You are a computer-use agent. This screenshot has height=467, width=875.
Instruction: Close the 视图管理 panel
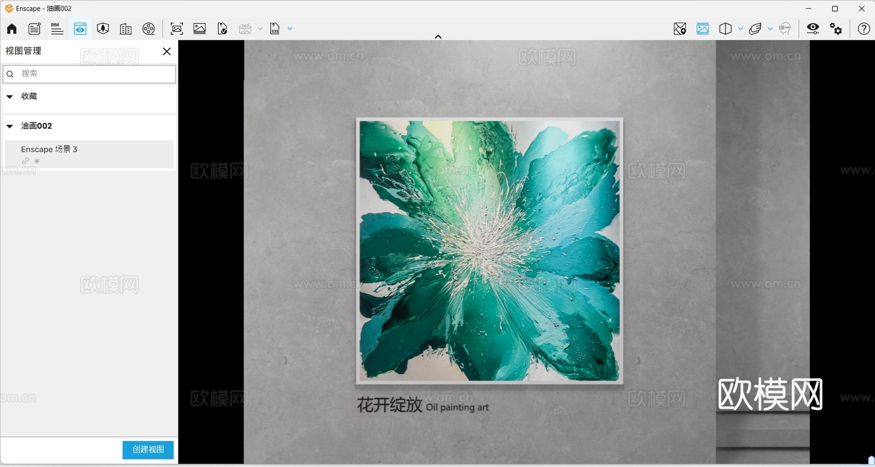pyautogui.click(x=167, y=51)
